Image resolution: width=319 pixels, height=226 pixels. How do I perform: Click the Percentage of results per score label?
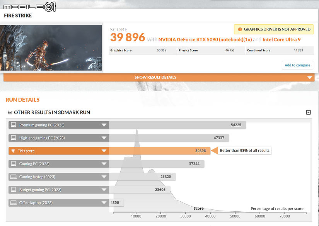point(277,209)
